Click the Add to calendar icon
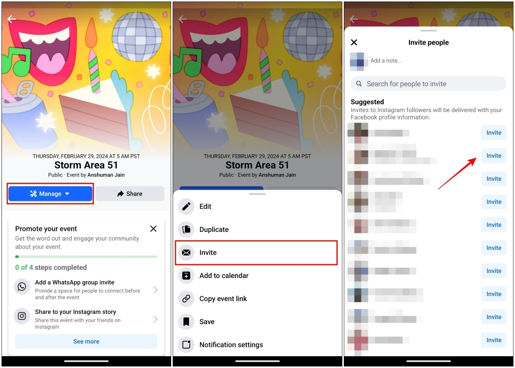The image size is (515, 368). click(186, 275)
